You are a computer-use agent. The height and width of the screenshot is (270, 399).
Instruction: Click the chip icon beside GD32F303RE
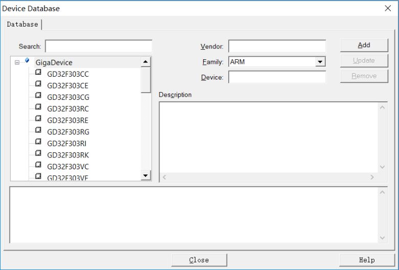pyautogui.click(x=38, y=118)
